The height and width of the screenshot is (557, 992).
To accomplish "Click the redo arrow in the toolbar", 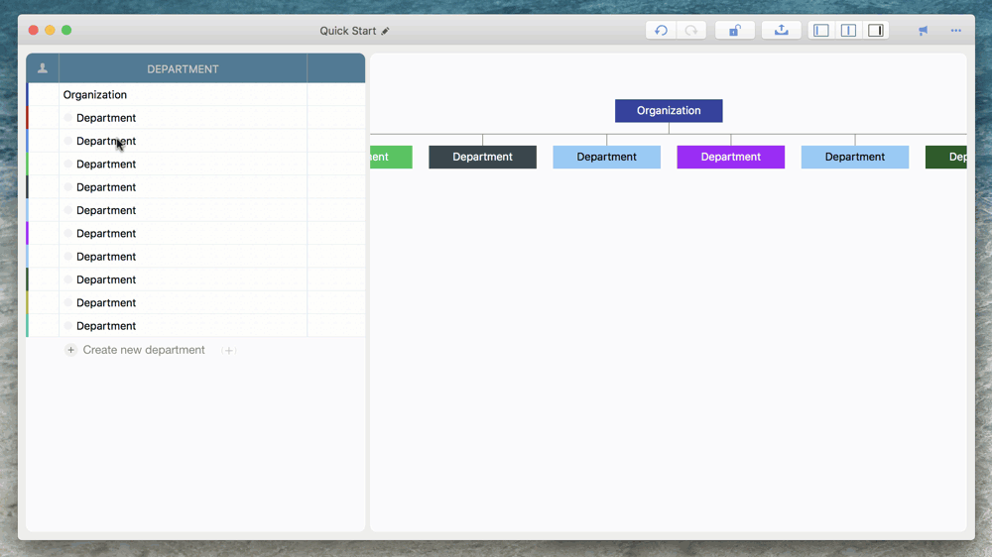I will pyautogui.click(x=691, y=31).
